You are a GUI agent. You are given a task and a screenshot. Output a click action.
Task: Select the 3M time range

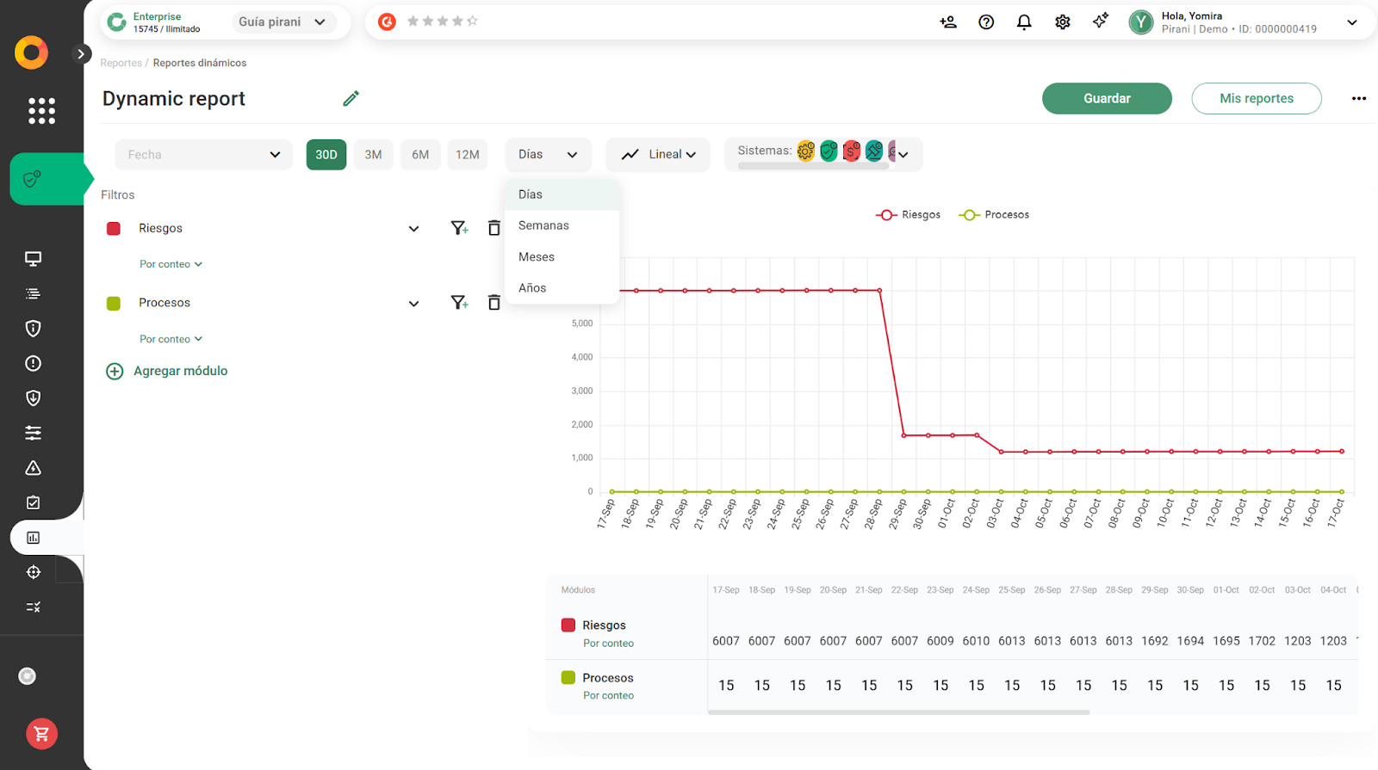(x=373, y=155)
